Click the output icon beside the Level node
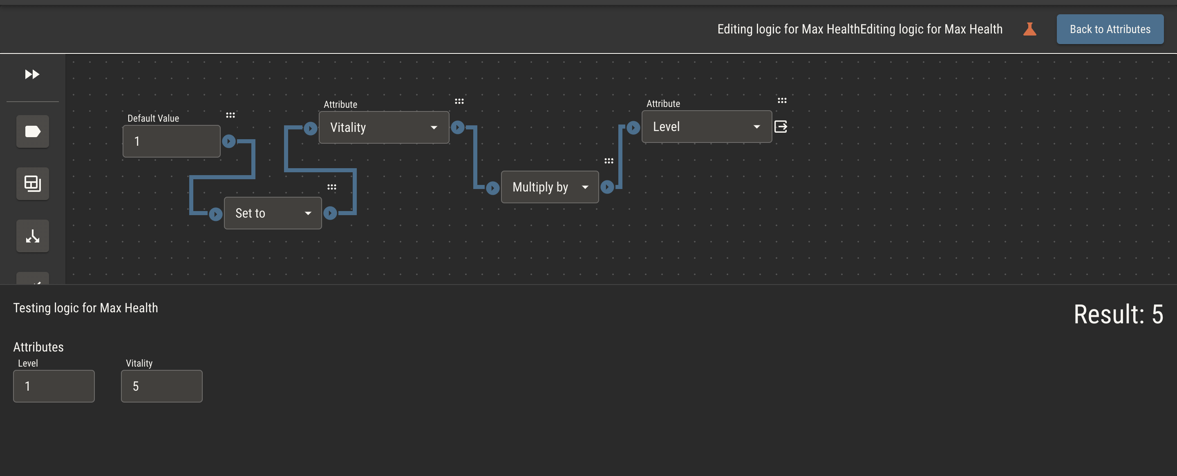 point(781,127)
